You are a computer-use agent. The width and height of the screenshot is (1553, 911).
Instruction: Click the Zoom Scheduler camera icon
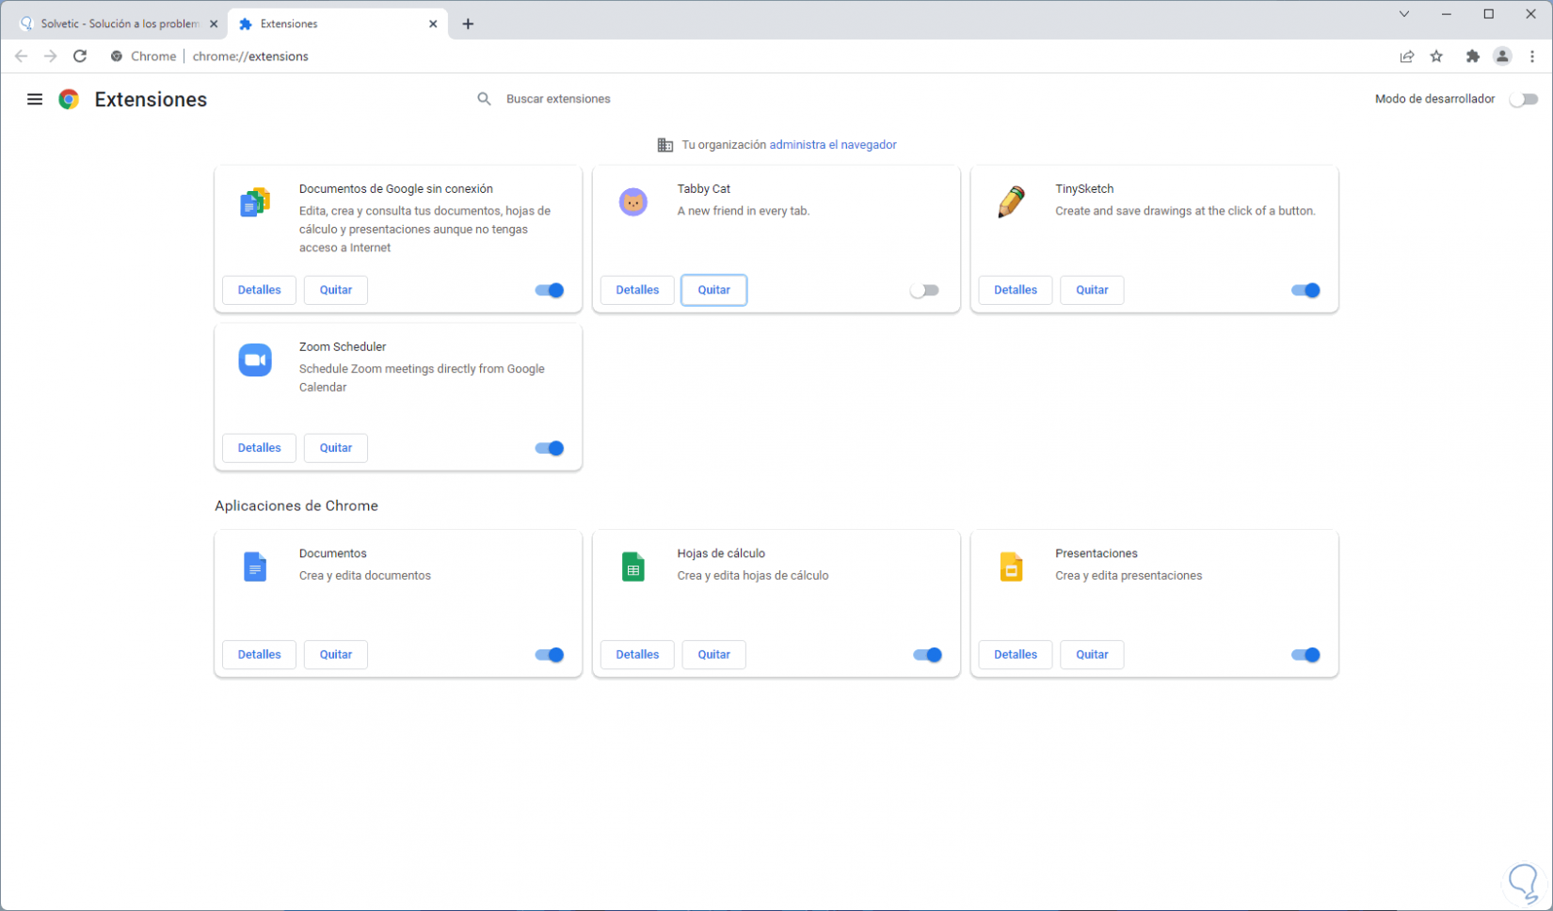[255, 360]
